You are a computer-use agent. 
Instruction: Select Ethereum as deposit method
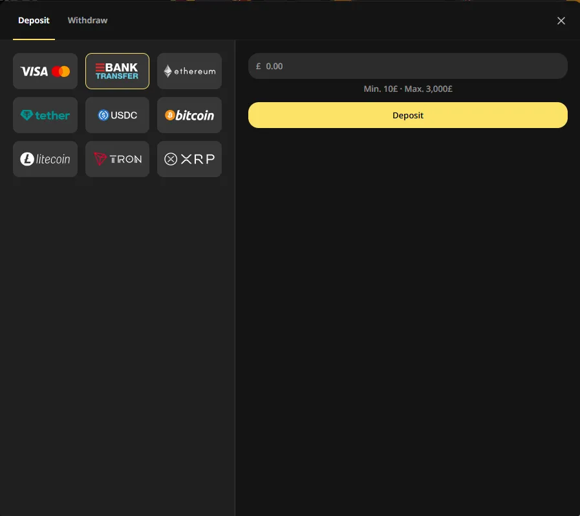coord(189,71)
